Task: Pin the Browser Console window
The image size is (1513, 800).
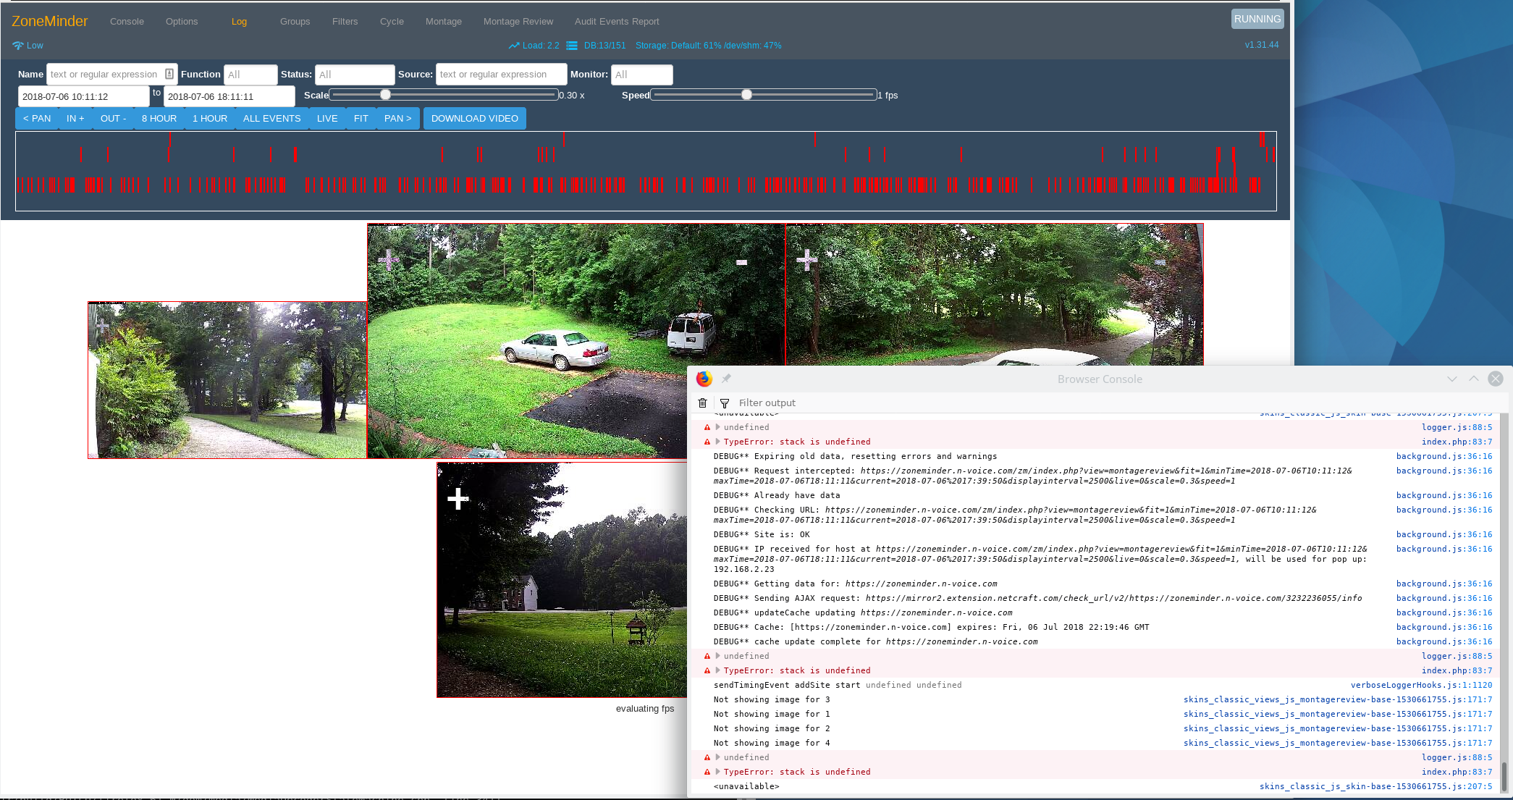Action: (x=726, y=378)
